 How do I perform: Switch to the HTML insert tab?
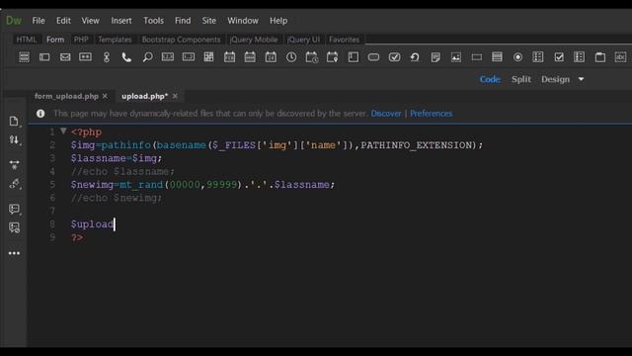point(27,40)
